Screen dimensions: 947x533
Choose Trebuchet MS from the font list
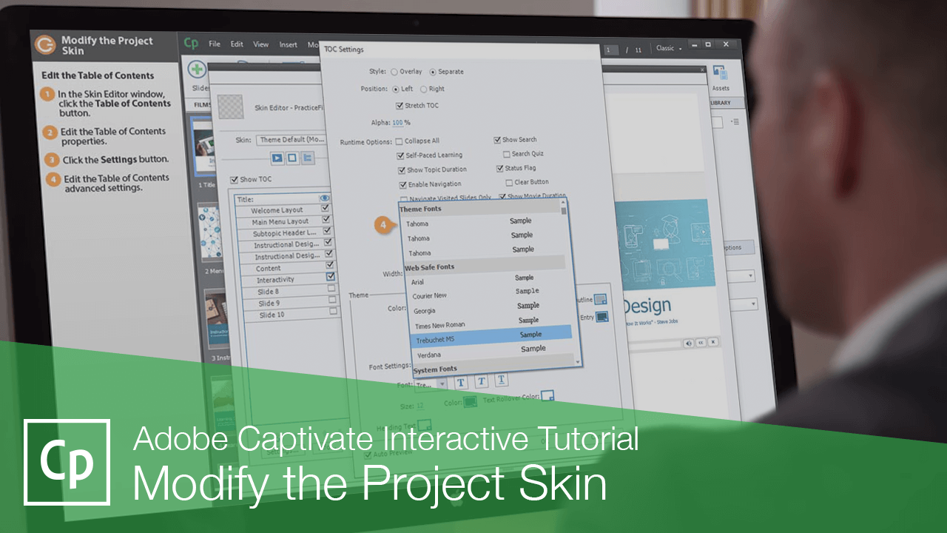click(491, 338)
